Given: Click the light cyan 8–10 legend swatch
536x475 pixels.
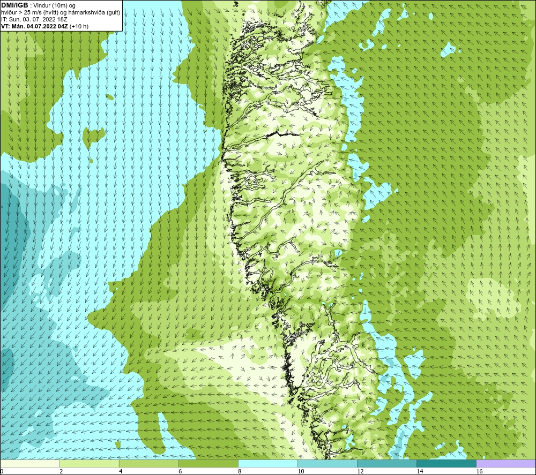Looking at the screenshot, I should 268,463.
